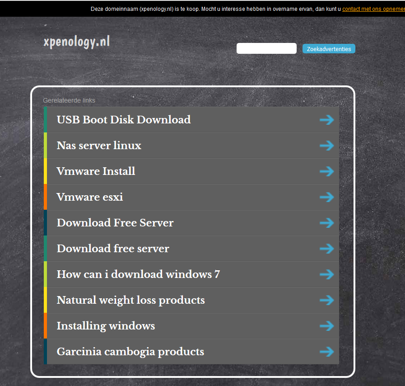Click the arrow icon beside Vmware Install
The image size is (405, 386).
327,171
